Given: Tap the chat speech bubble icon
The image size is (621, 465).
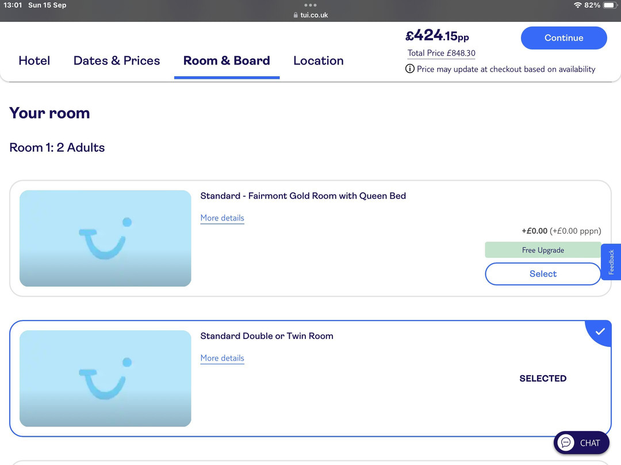Looking at the screenshot, I should (x=566, y=443).
